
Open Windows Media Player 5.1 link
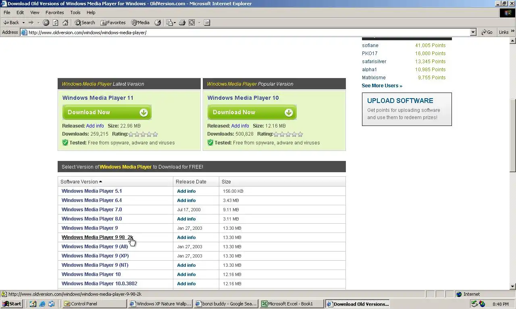tap(92, 191)
